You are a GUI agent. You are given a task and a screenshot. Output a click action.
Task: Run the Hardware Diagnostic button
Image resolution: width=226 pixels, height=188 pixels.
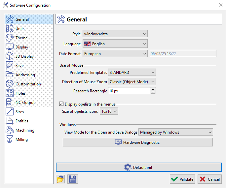tap(137, 142)
